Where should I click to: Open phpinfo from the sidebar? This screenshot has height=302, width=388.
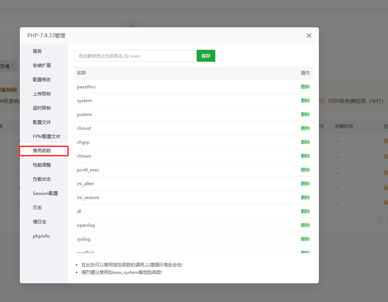click(x=41, y=236)
